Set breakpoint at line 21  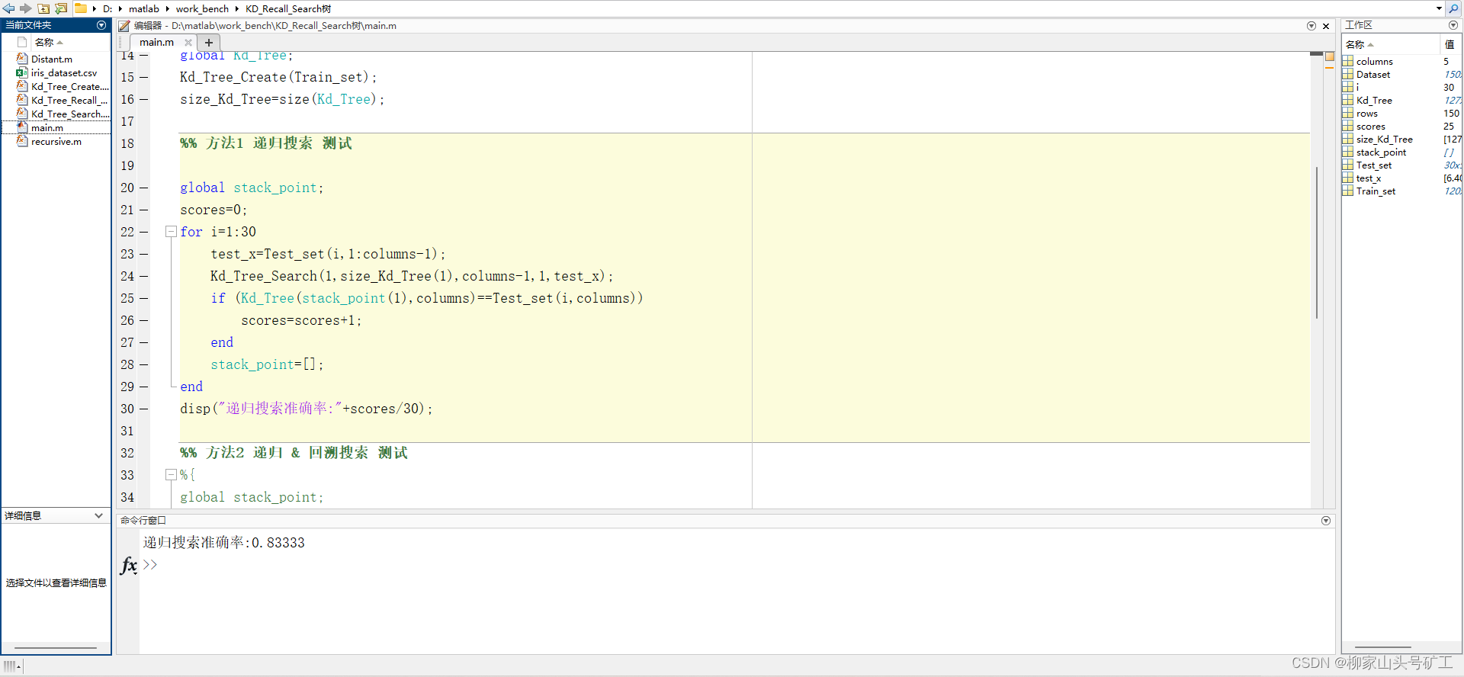pos(144,210)
